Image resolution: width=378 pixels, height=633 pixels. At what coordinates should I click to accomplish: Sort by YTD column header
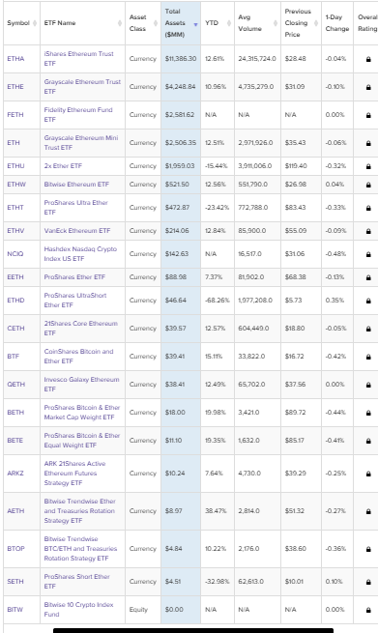point(212,23)
